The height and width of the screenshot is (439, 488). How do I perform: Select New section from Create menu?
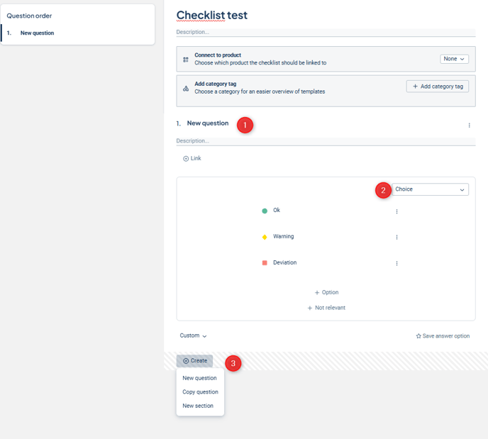pos(198,406)
